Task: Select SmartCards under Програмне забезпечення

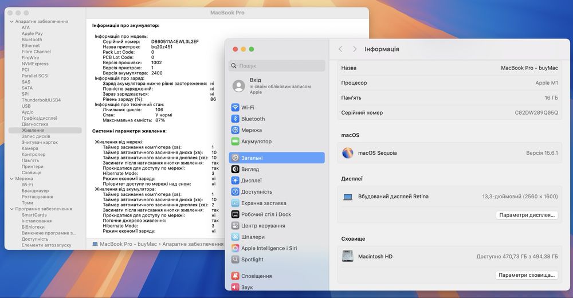Action: tap(34, 215)
